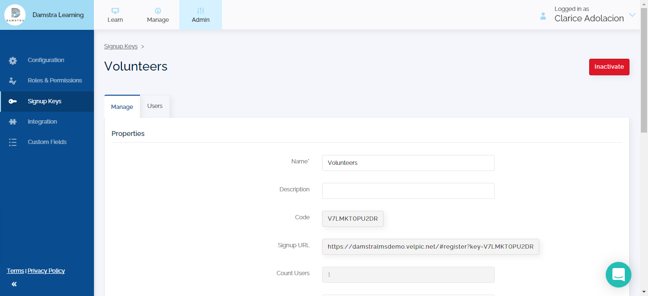Click the Count Users label
Screen dimensions: 648x296
pos(293,273)
